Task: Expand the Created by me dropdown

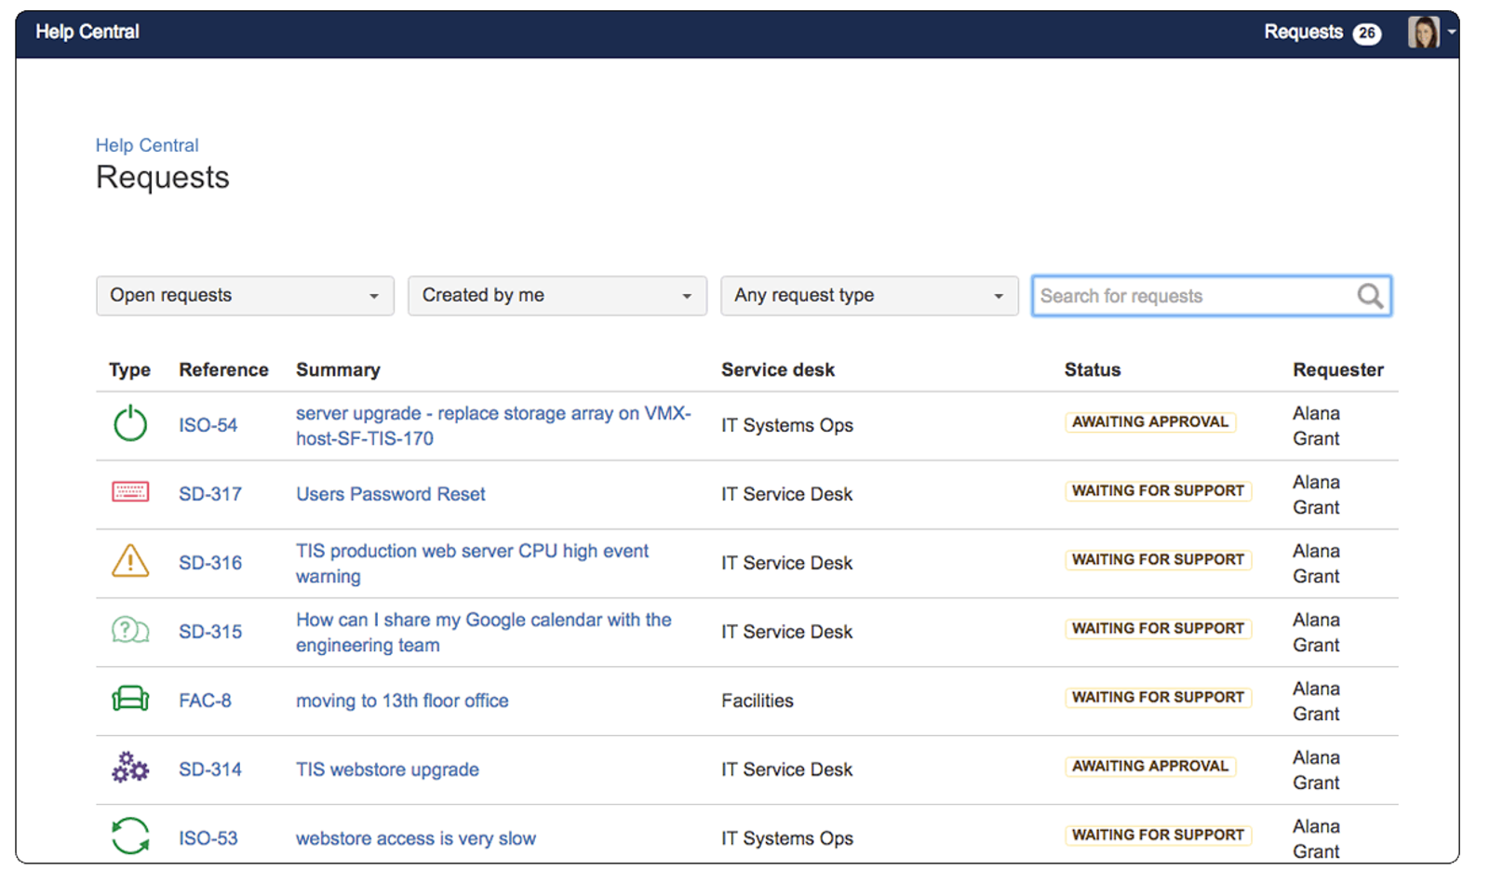Action: (557, 295)
